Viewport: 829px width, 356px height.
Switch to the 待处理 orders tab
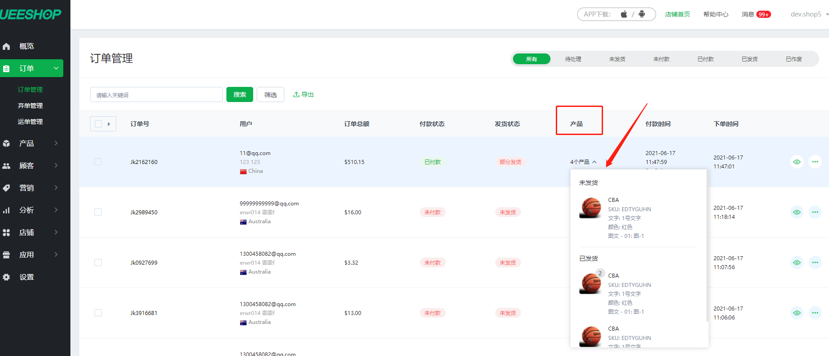point(573,59)
